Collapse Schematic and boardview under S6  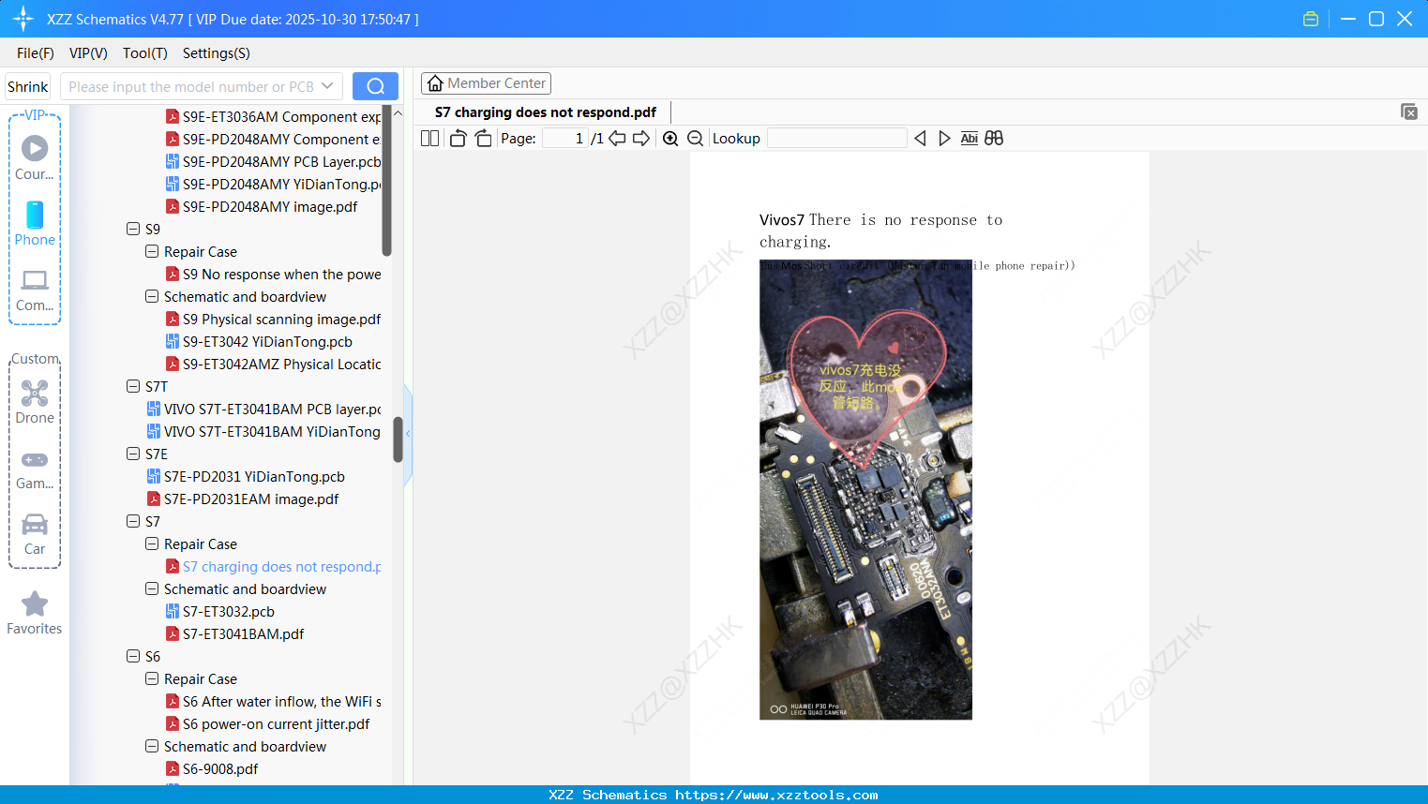click(x=152, y=746)
